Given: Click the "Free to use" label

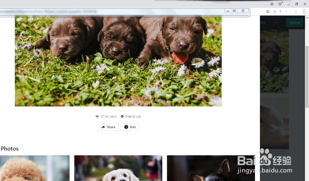Looking at the screenshot, I should point(133,116).
